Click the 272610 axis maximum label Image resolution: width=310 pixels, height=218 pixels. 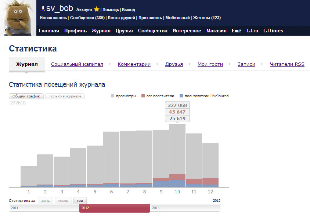18,103
